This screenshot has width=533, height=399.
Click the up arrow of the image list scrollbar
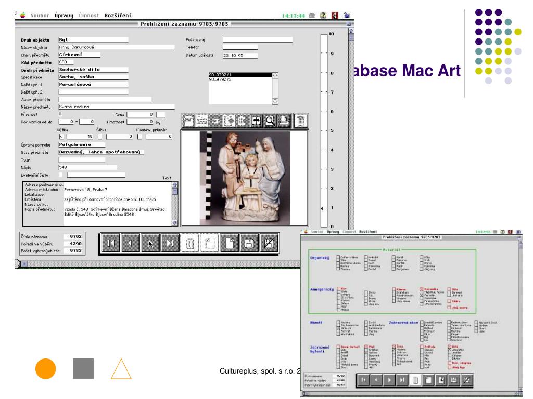tap(275, 75)
